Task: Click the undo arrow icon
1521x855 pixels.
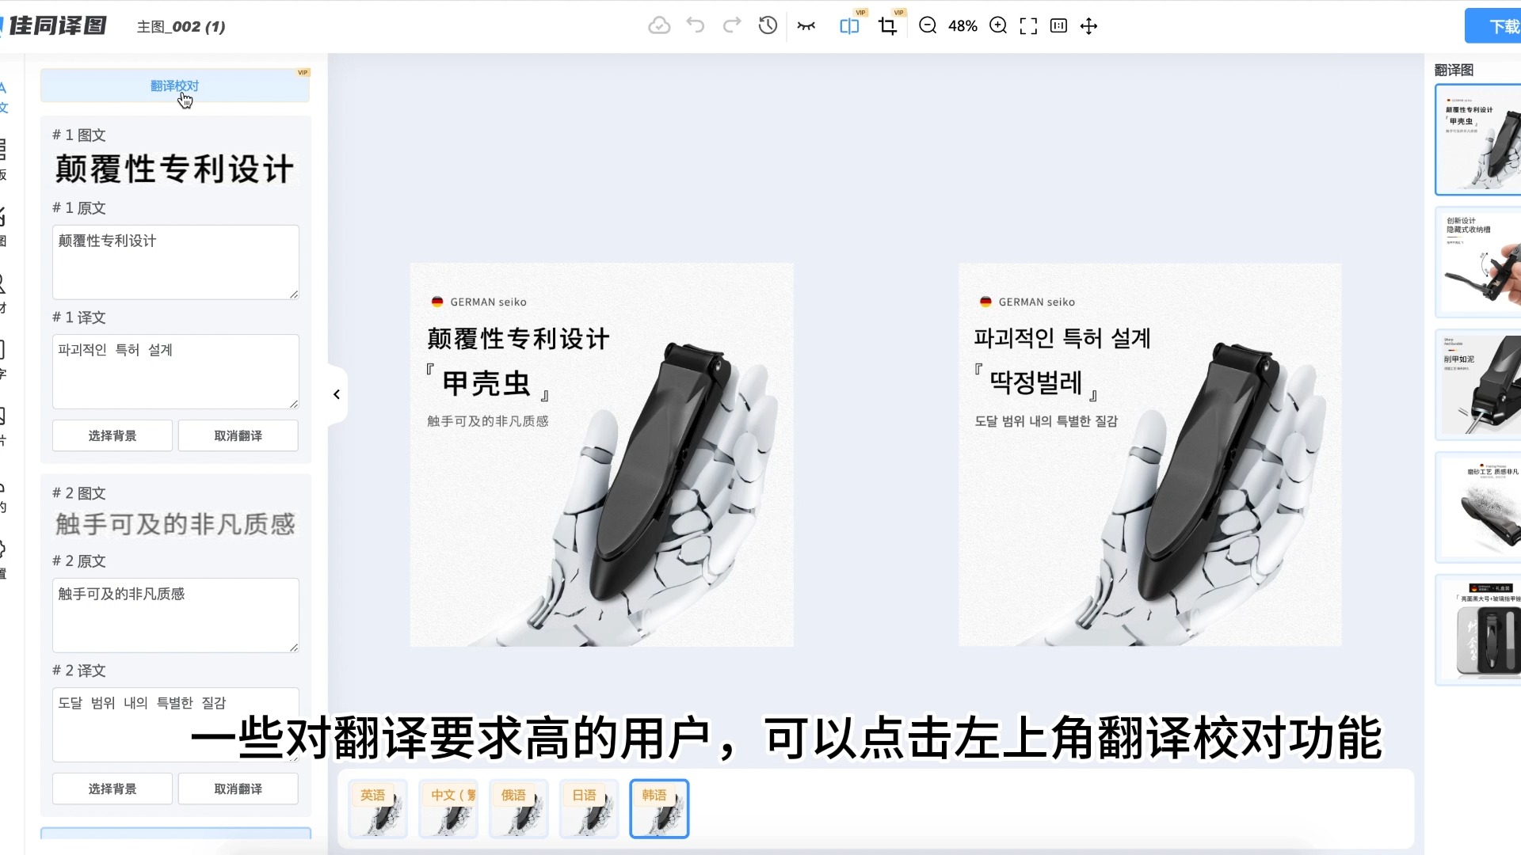Action: [696, 25]
